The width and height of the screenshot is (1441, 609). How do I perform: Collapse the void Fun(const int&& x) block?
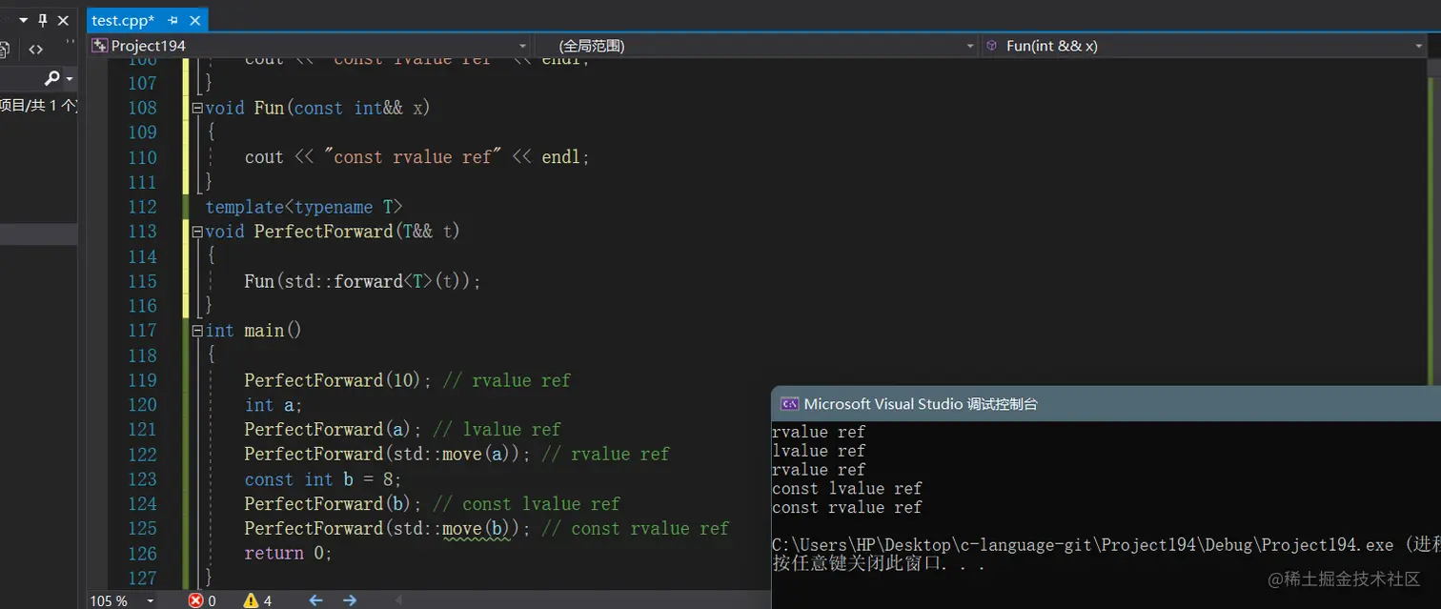tap(197, 109)
